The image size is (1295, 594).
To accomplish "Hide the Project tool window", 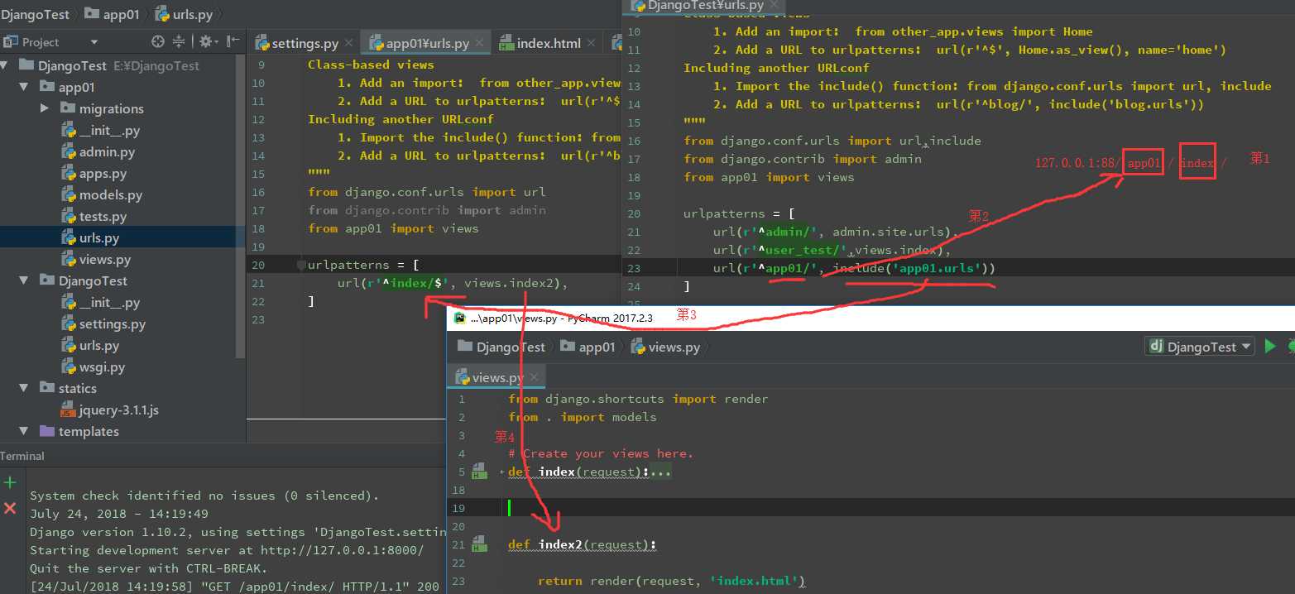I will pyautogui.click(x=233, y=41).
